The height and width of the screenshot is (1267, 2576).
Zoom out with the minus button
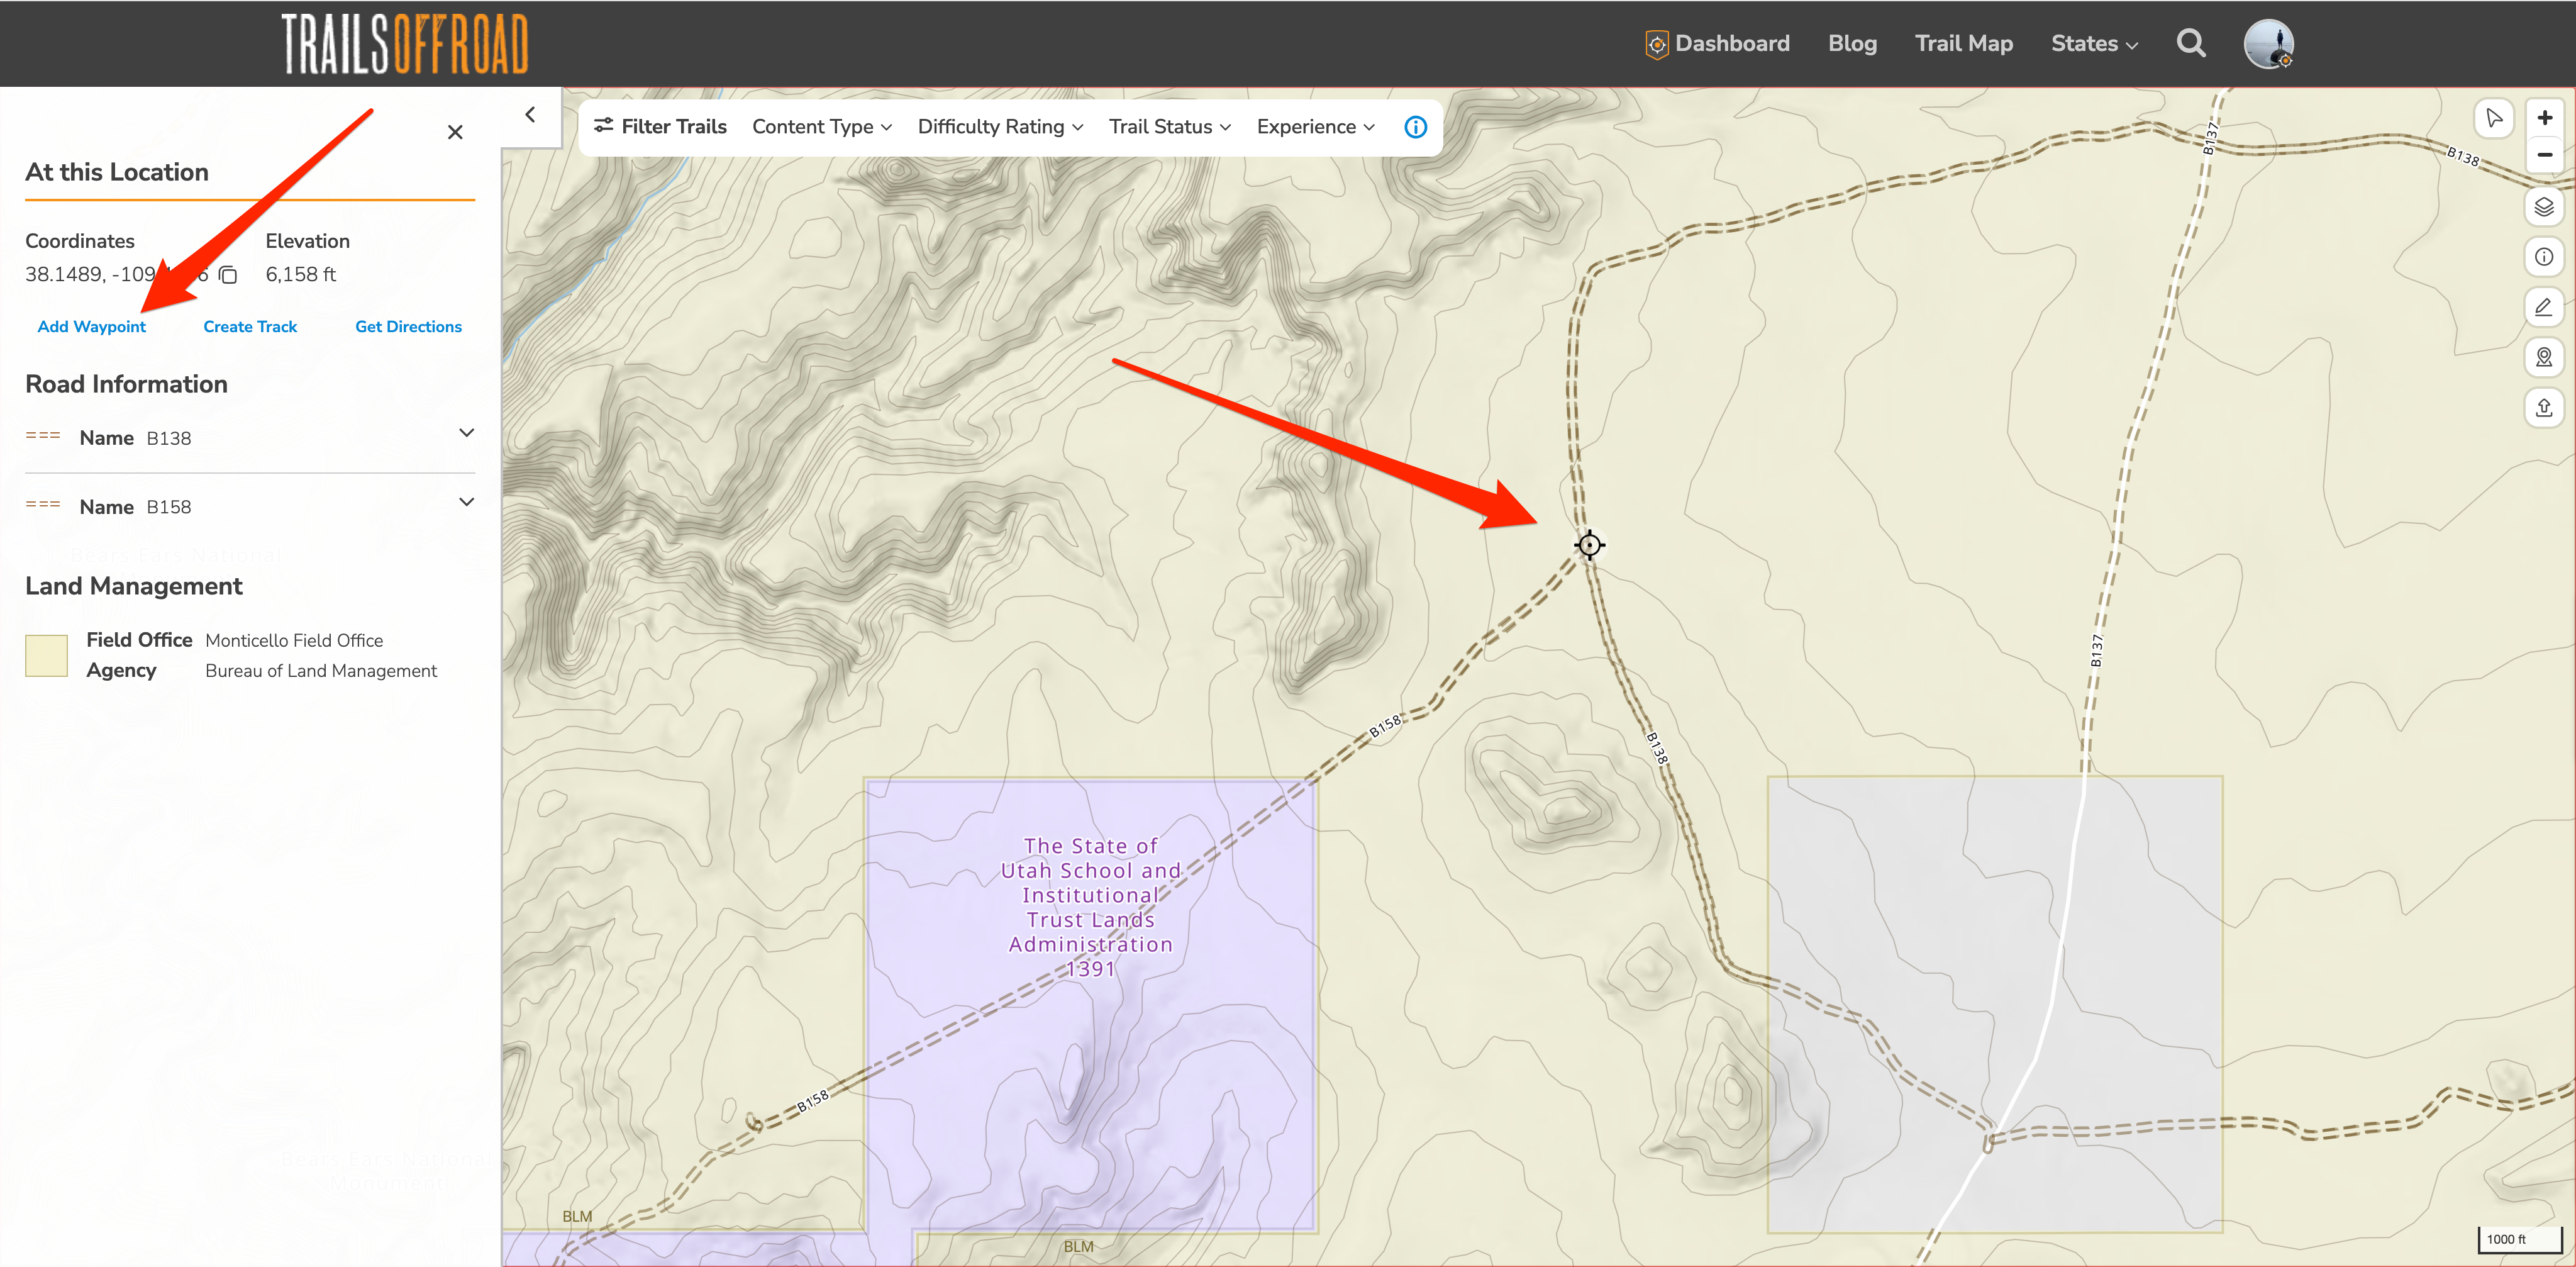point(2545,155)
